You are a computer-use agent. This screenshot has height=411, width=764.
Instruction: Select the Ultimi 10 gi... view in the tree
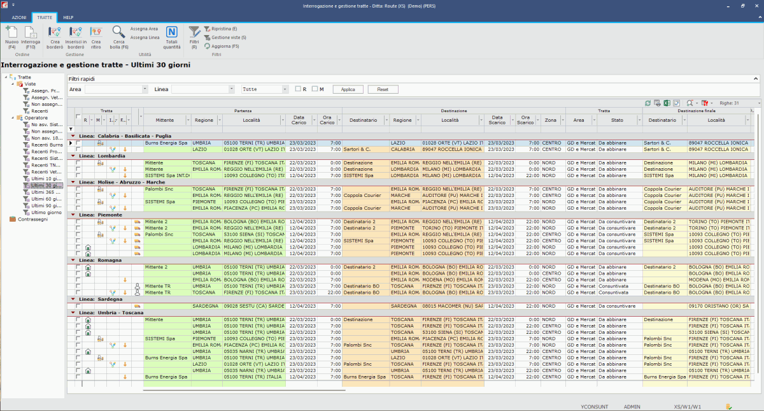[47, 178]
